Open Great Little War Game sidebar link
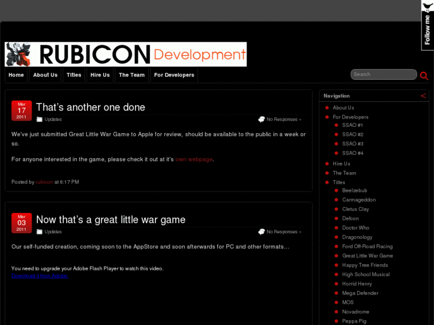434x325 pixels. click(x=368, y=256)
